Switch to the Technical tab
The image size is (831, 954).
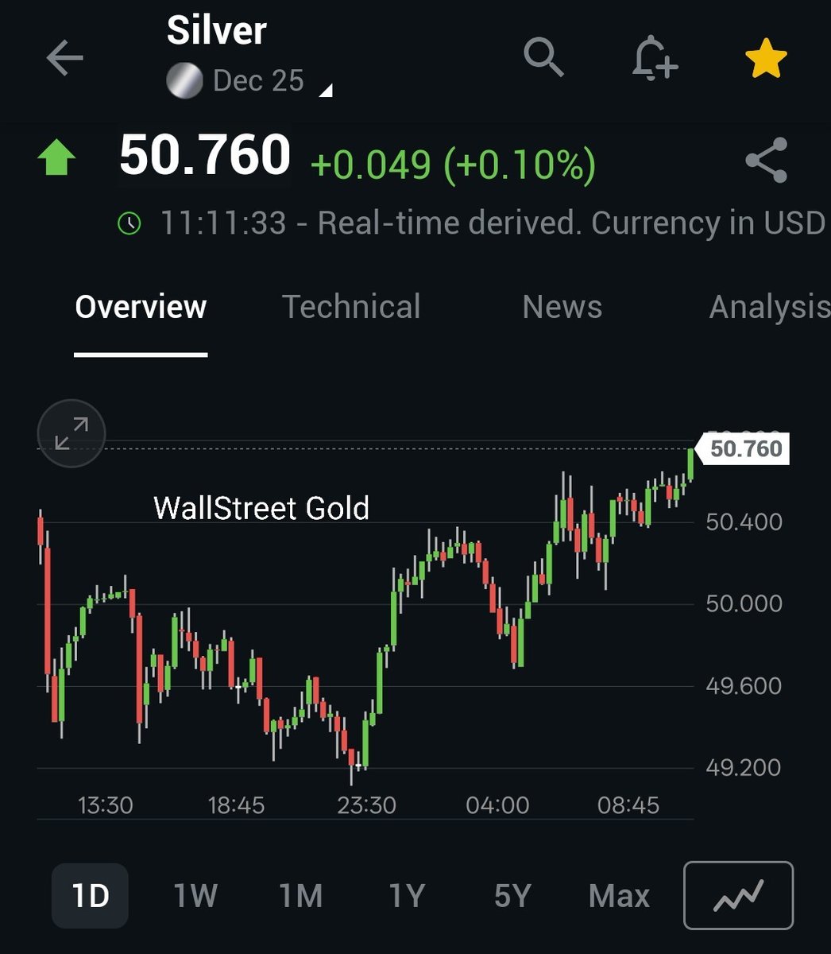coord(352,307)
